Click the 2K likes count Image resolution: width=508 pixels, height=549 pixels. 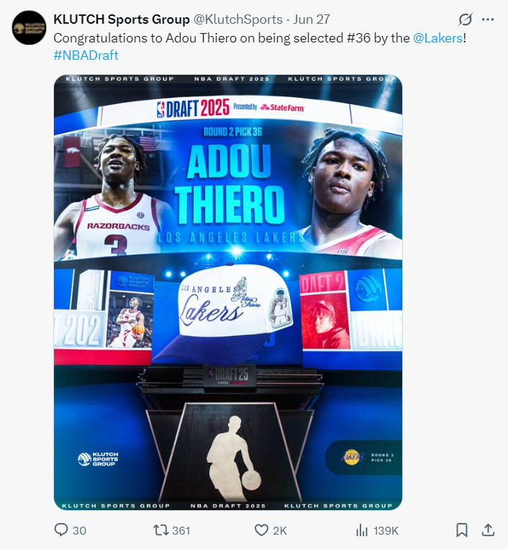tap(280, 530)
